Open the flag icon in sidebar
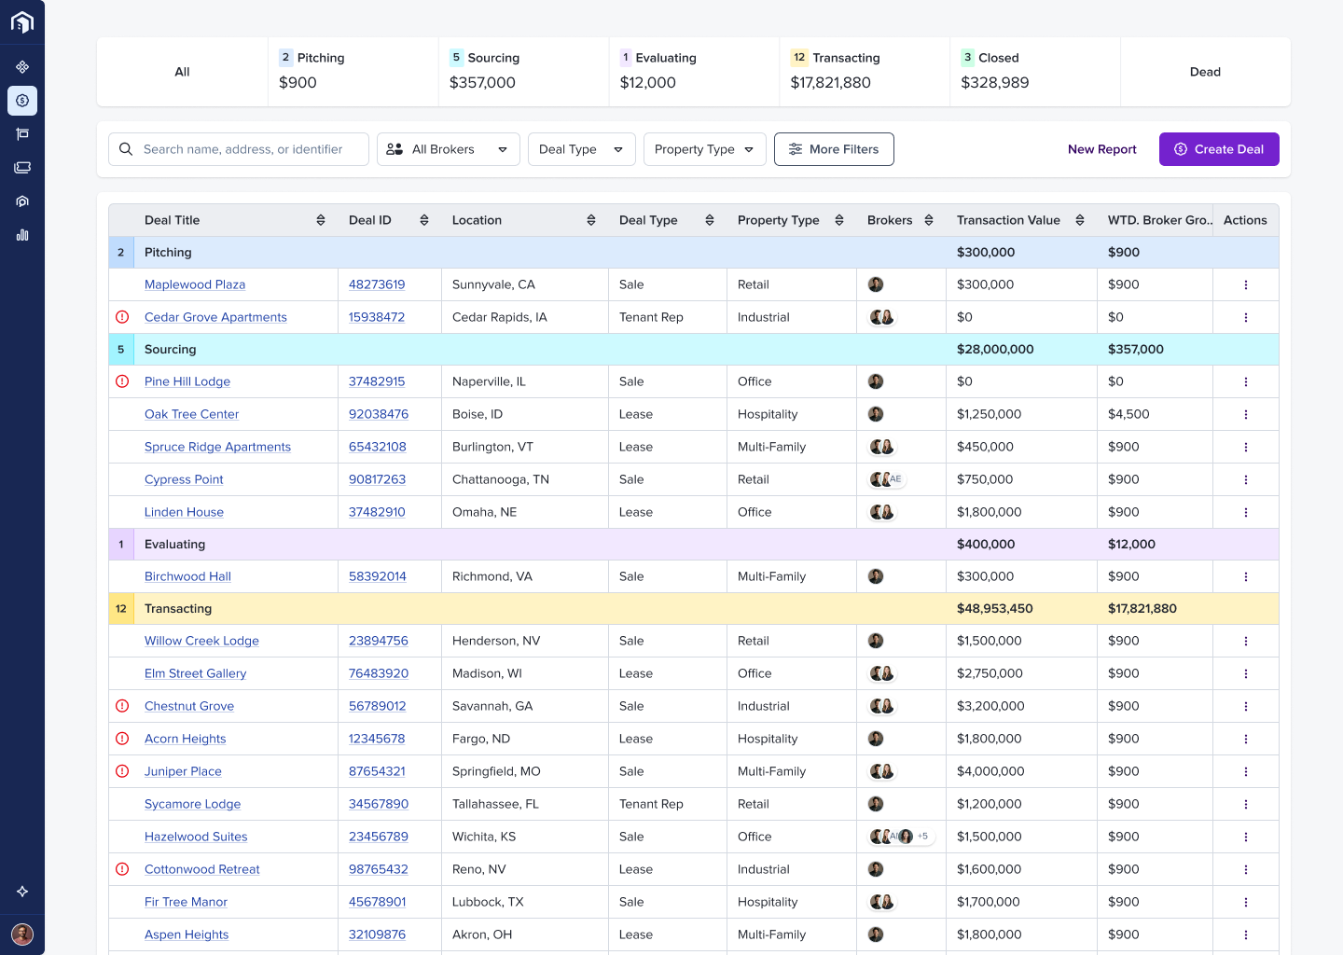 click(22, 134)
